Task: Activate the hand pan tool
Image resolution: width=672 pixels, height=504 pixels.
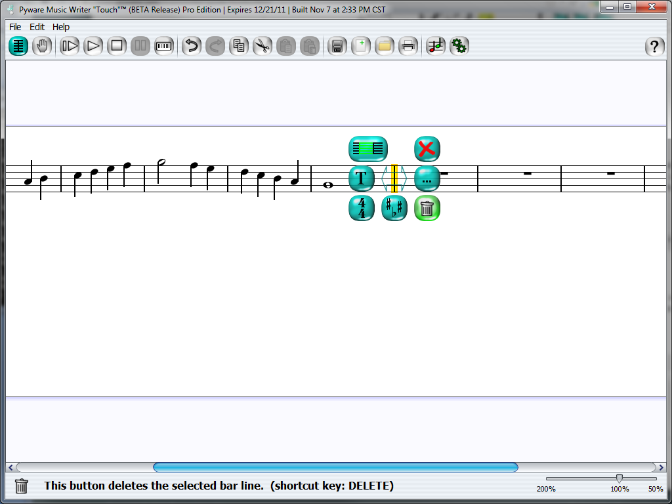Action: pyautogui.click(x=42, y=46)
